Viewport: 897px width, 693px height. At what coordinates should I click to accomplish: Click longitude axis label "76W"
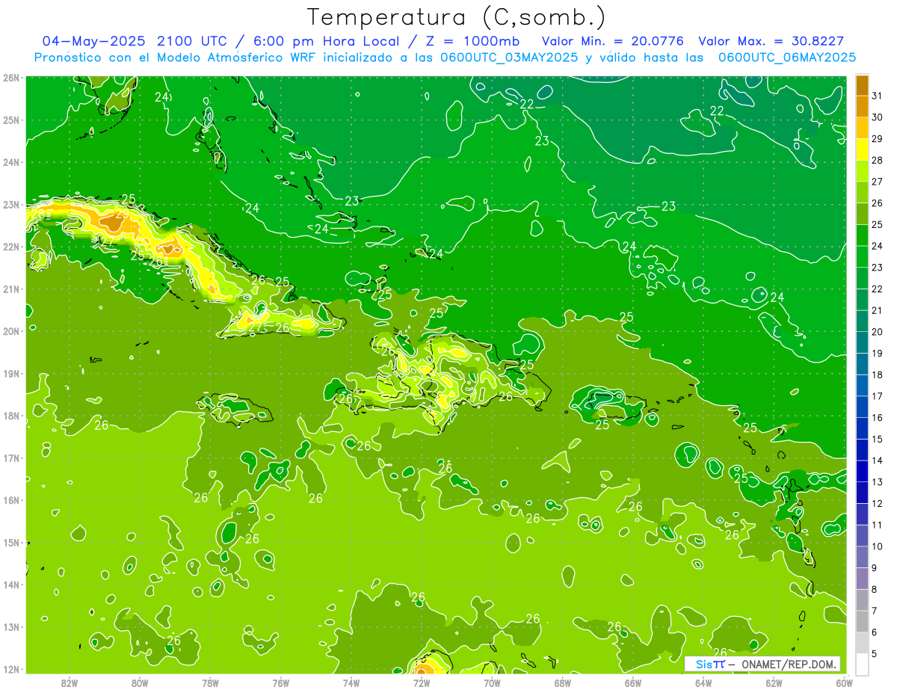point(281,683)
